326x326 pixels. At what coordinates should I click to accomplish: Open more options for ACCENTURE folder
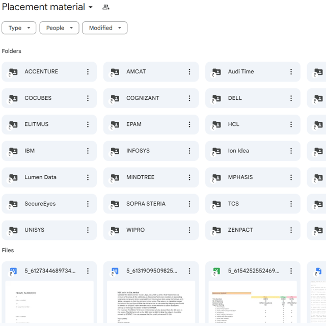coord(88,72)
